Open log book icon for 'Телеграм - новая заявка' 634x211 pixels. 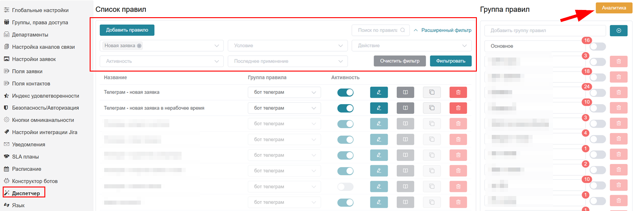(x=405, y=92)
